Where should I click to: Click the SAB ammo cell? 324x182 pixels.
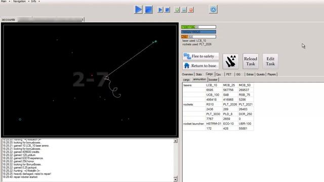click(230, 95)
